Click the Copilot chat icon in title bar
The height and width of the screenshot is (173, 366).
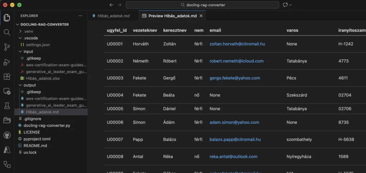pyautogui.click(x=285, y=5)
